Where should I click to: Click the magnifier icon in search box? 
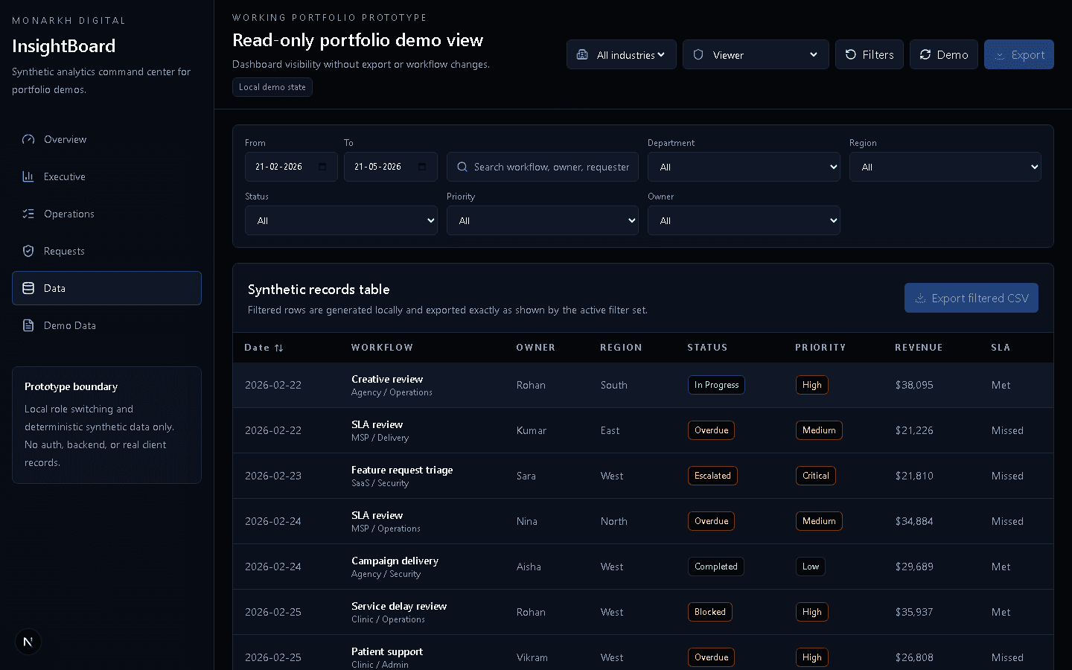(x=462, y=167)
